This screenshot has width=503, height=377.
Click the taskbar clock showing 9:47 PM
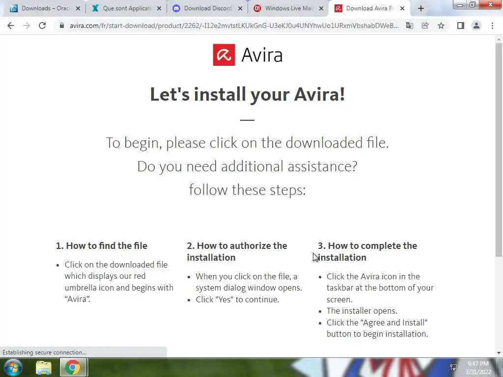coord(478,368)
